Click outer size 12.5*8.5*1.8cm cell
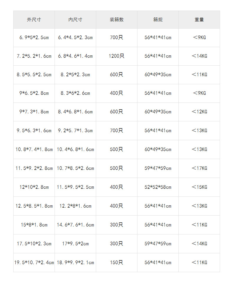 (x=34, y=206)
